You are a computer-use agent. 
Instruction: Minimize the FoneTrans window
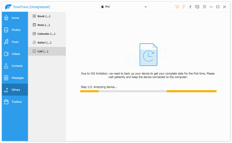pos(211,7)
